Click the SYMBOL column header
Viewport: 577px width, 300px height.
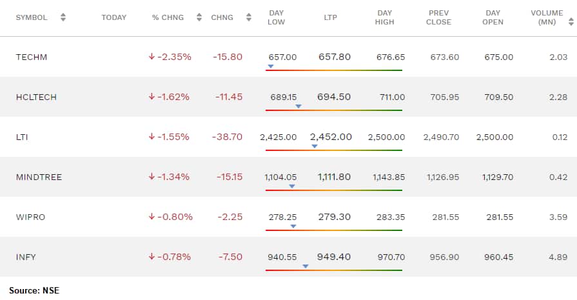pos(32,17)
